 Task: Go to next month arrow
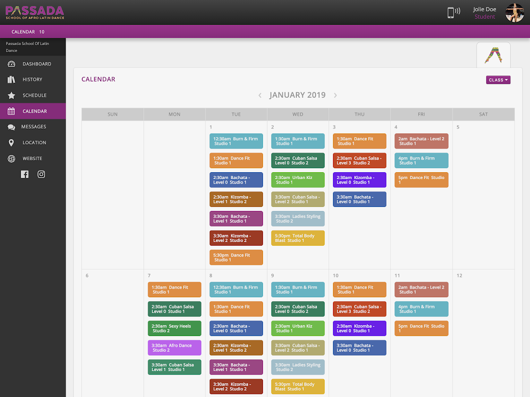335,95
